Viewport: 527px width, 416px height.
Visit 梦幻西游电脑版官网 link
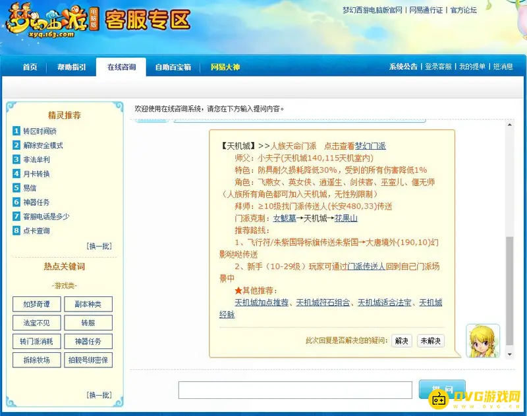click(x=372, y=10)
